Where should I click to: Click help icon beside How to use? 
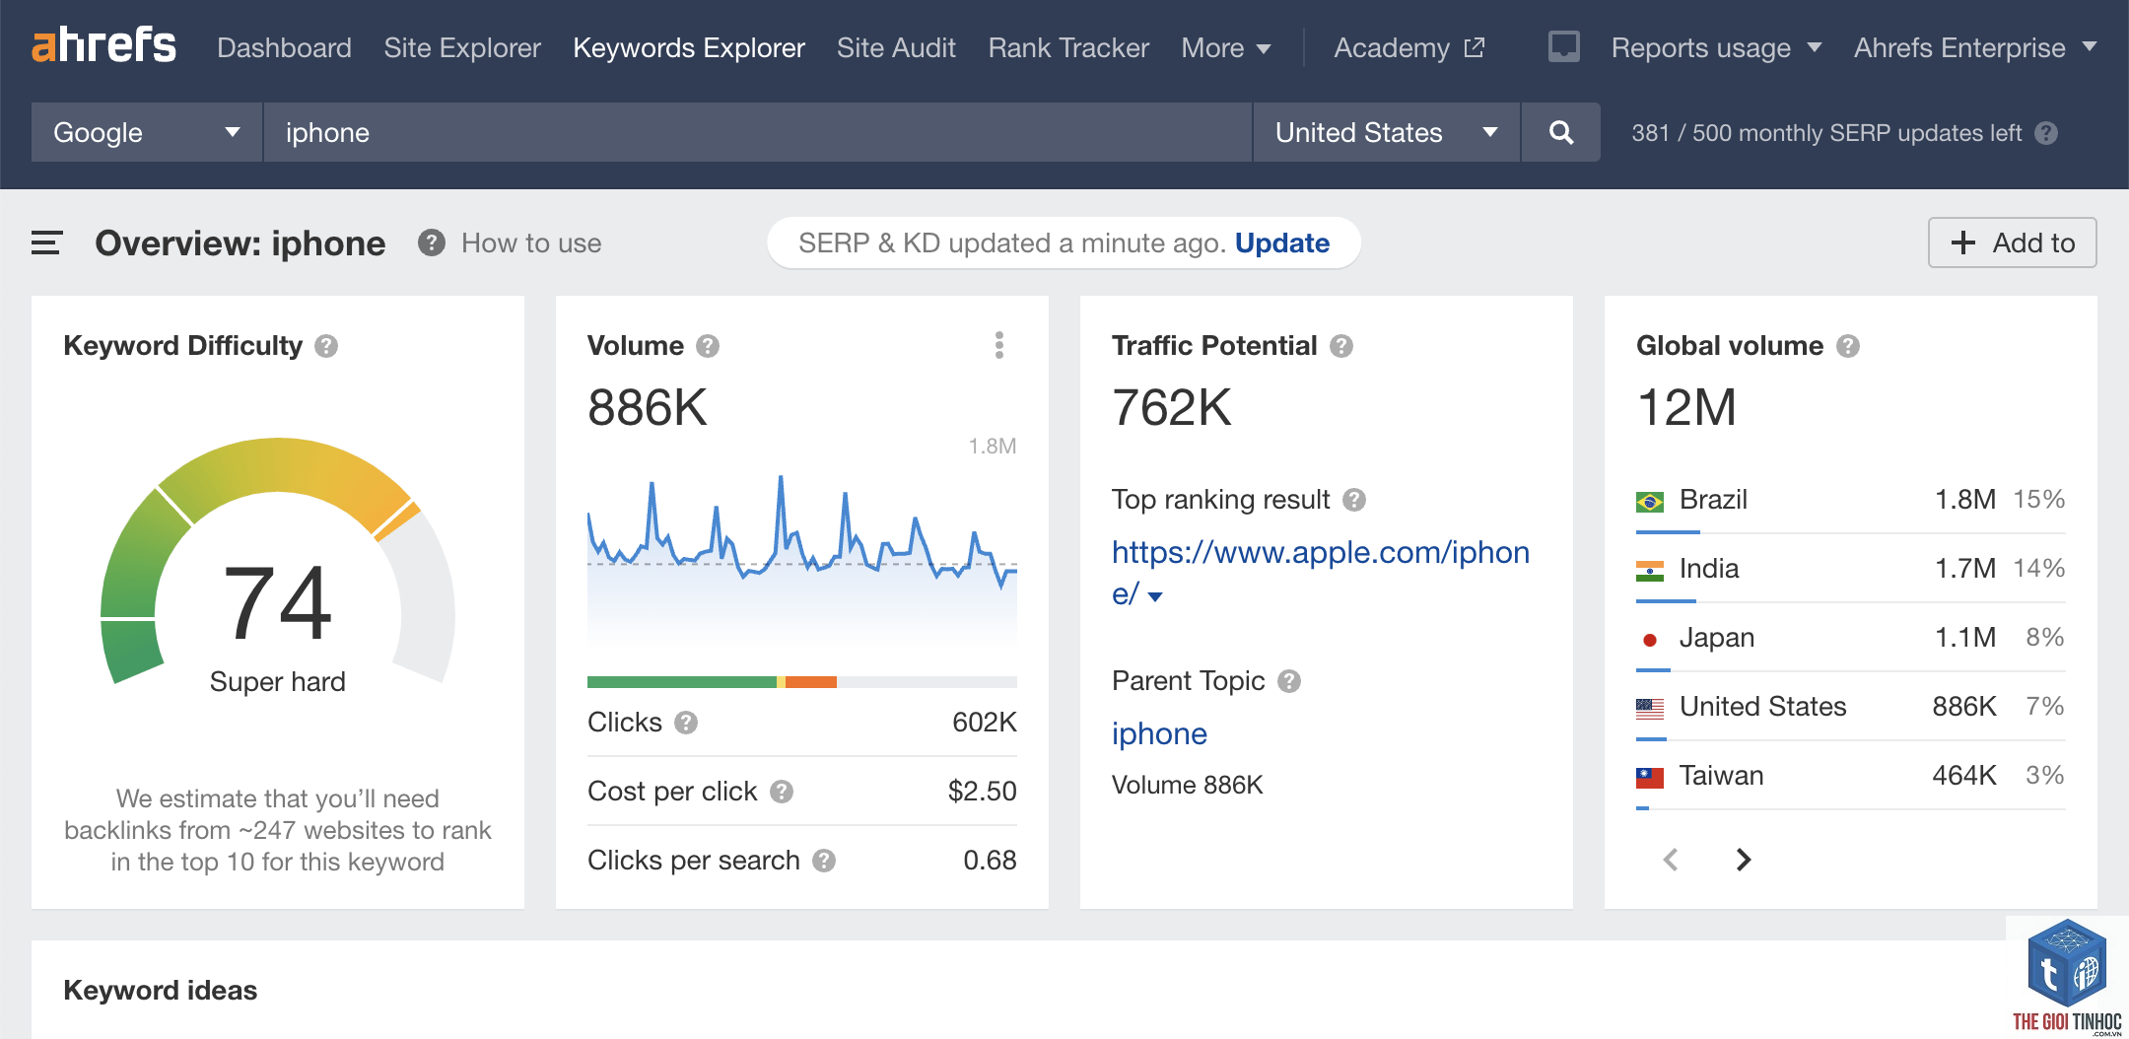coord(431,242)
